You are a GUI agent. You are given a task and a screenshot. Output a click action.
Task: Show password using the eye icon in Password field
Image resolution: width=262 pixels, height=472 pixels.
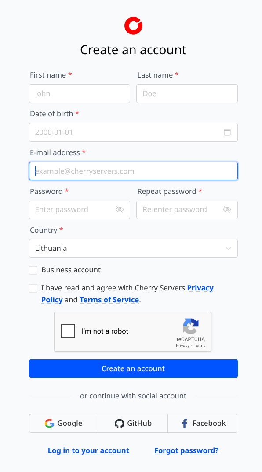click(x=120, y=209)
